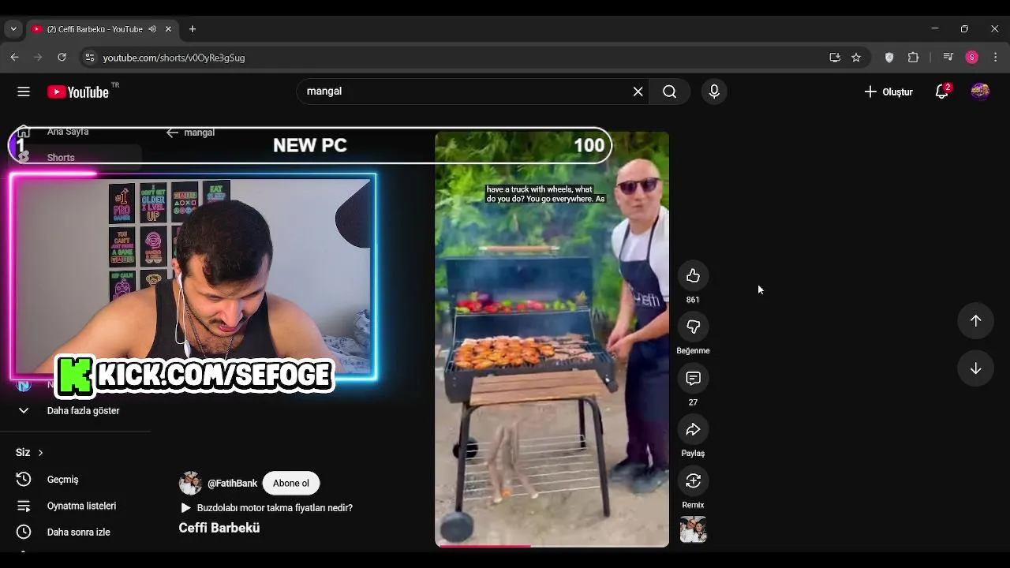Open the shield extension icon
The height and width of the screenshot is (568, 1010).
(x=889, y=58)
